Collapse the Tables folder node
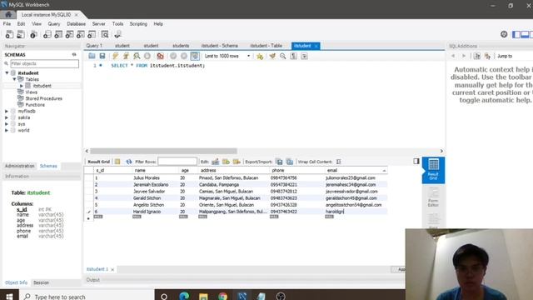The width and height of the screenshot is (533, 300). [14, 79]
